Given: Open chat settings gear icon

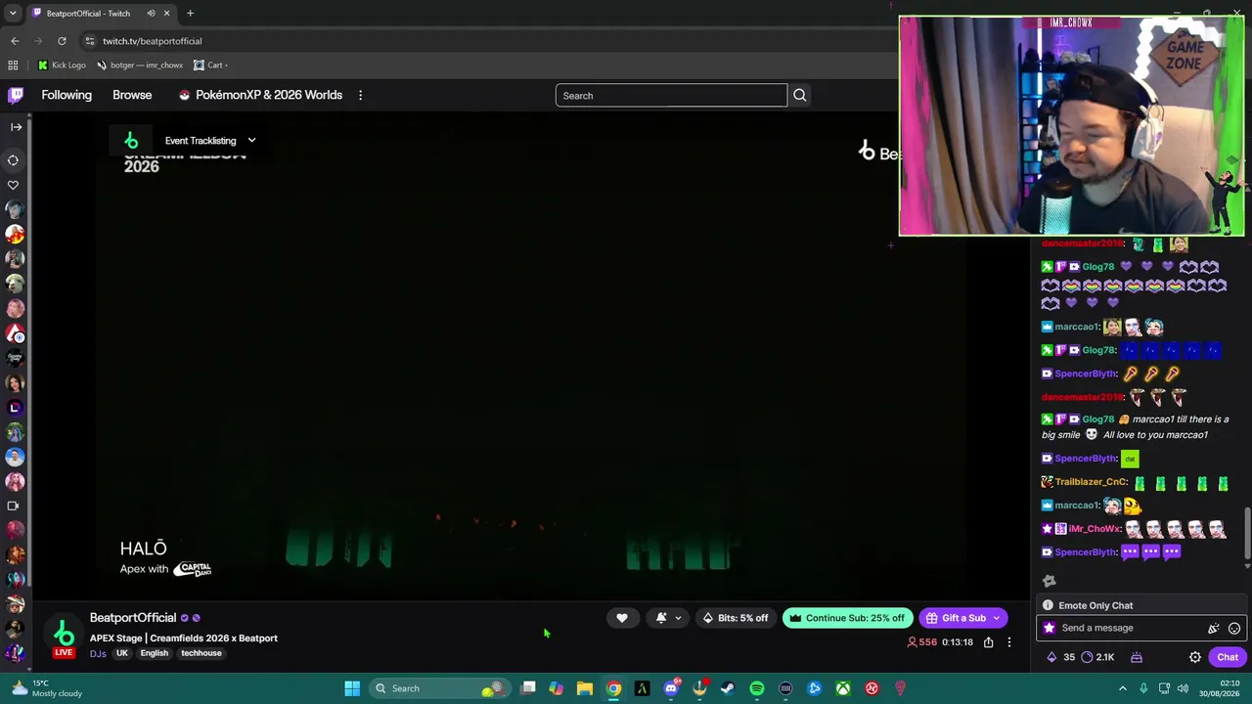Looking at the screenshot, I should pos(1194,657).
